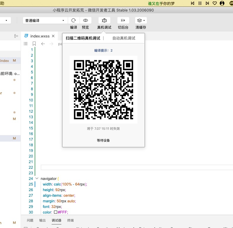The image size is (233, 228).
Task: Open the 输出 panel tab
Action: pyautogui.click(x=42, y=220)
